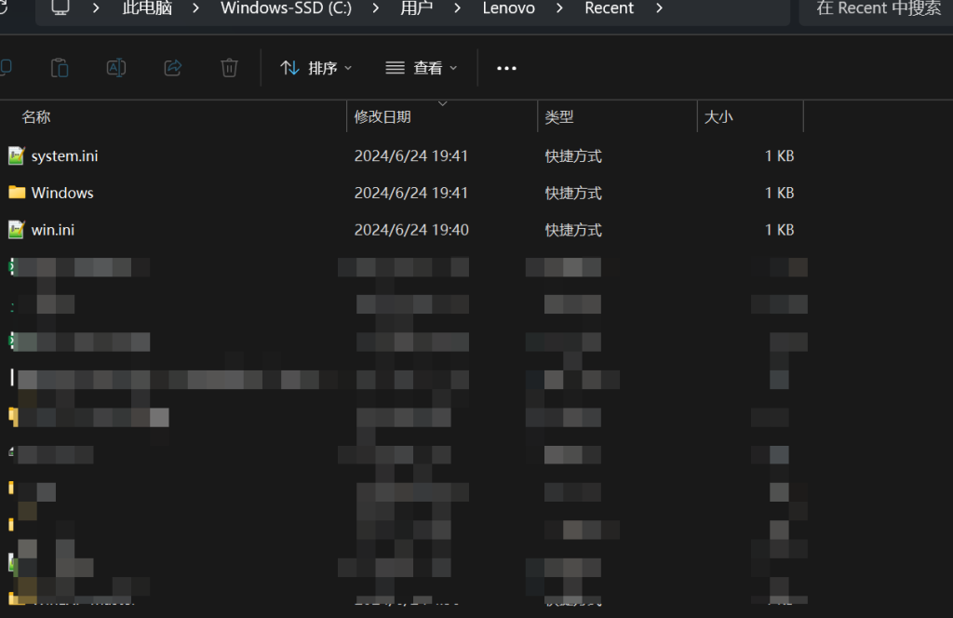953x618 pixels.
Task: Open the three-dots more options menu
Action: click(x=506, y=68)
